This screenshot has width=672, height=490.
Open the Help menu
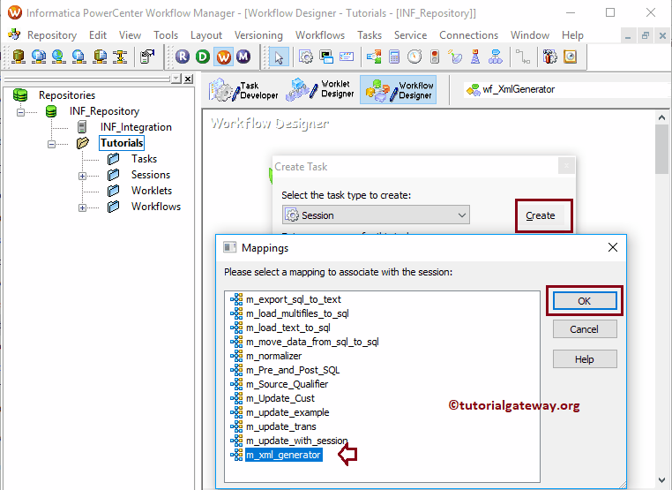572,35
